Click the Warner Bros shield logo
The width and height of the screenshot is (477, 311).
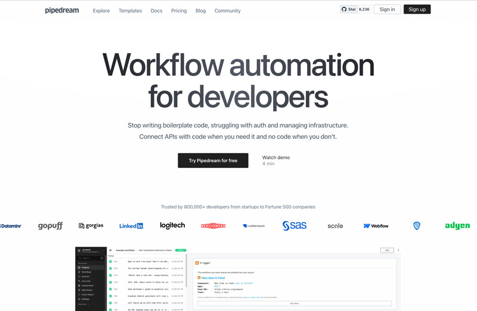tap(417, 226)
